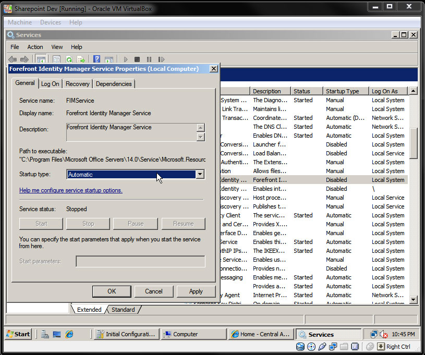
Task: Sort by the Status column header
Action: [307, 91]
